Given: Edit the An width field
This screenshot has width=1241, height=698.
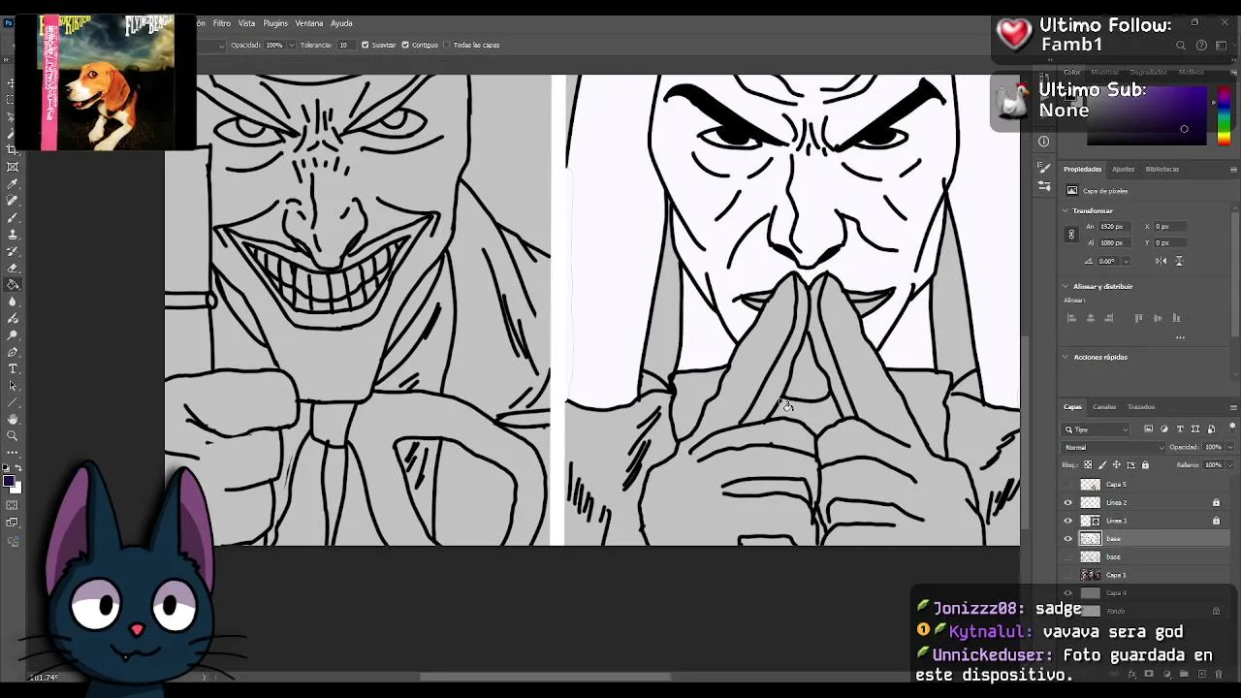Looking at the screenshot, I should [1115, 227].
